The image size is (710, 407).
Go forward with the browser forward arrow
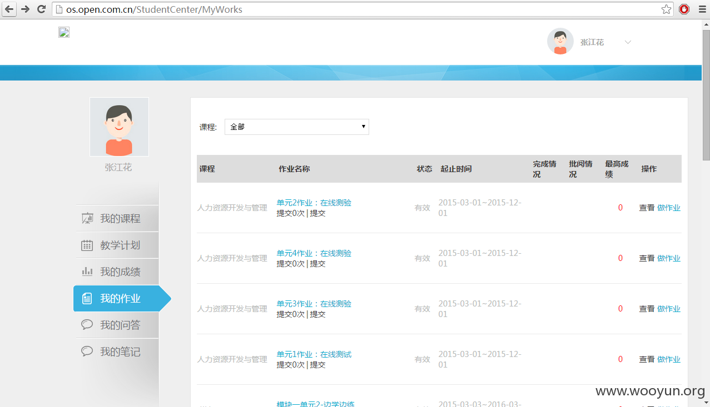pyautogui.click(x=25, y=9)
